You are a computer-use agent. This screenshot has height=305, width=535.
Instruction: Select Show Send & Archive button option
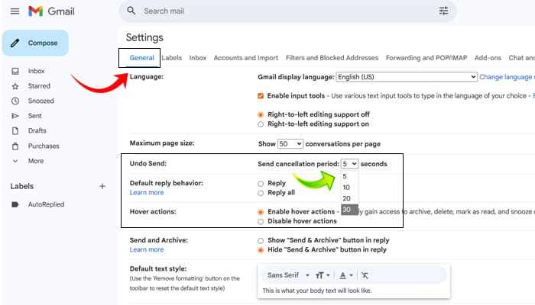click(x=261, y=241)
